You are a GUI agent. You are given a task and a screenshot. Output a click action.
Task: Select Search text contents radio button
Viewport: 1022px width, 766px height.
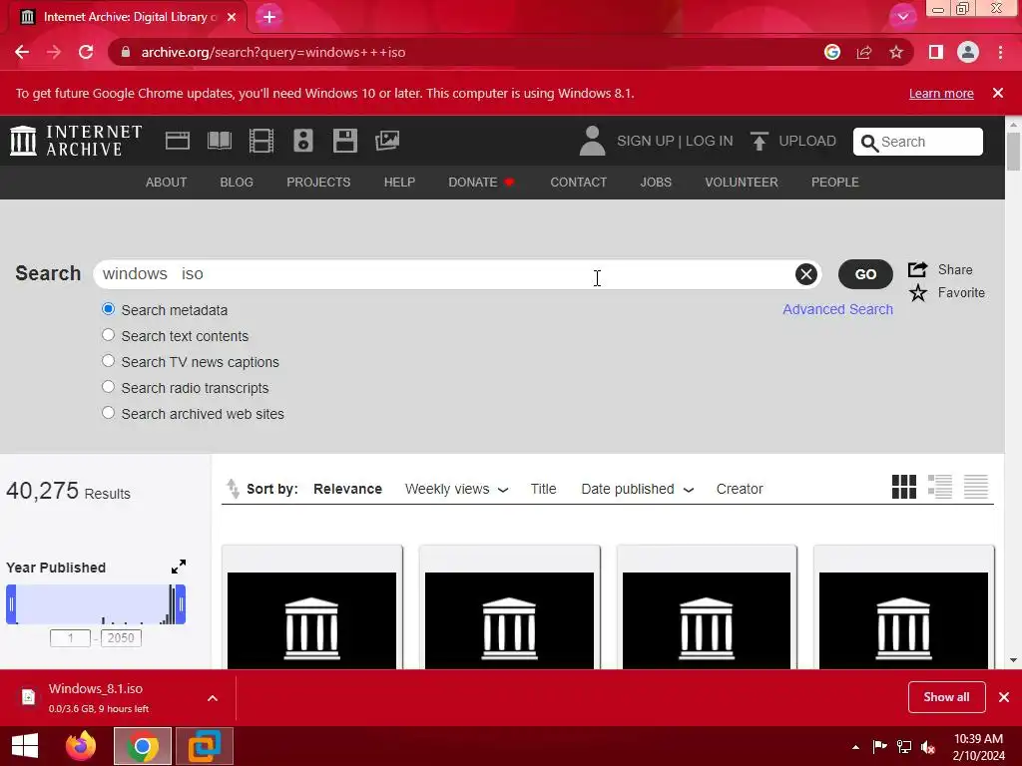[108, 335]
